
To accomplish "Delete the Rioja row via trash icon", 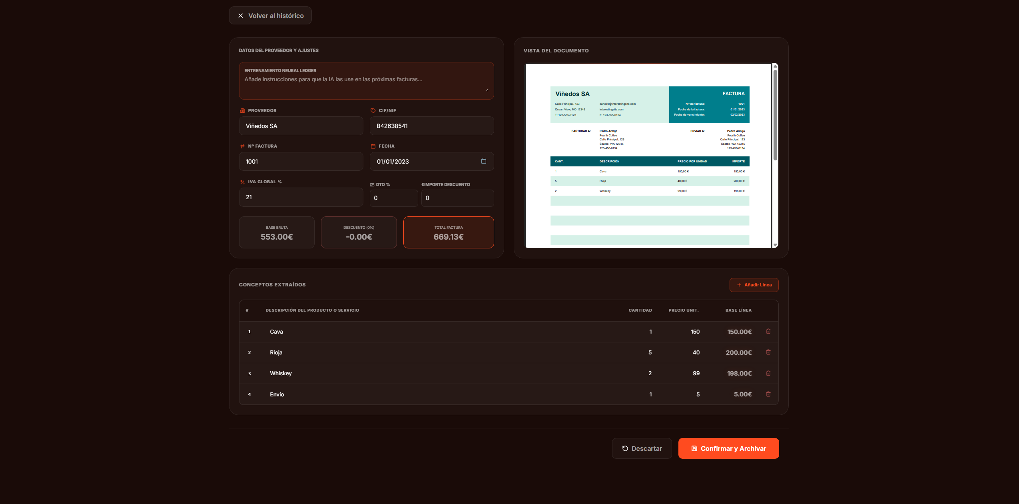I will point(768,352).
